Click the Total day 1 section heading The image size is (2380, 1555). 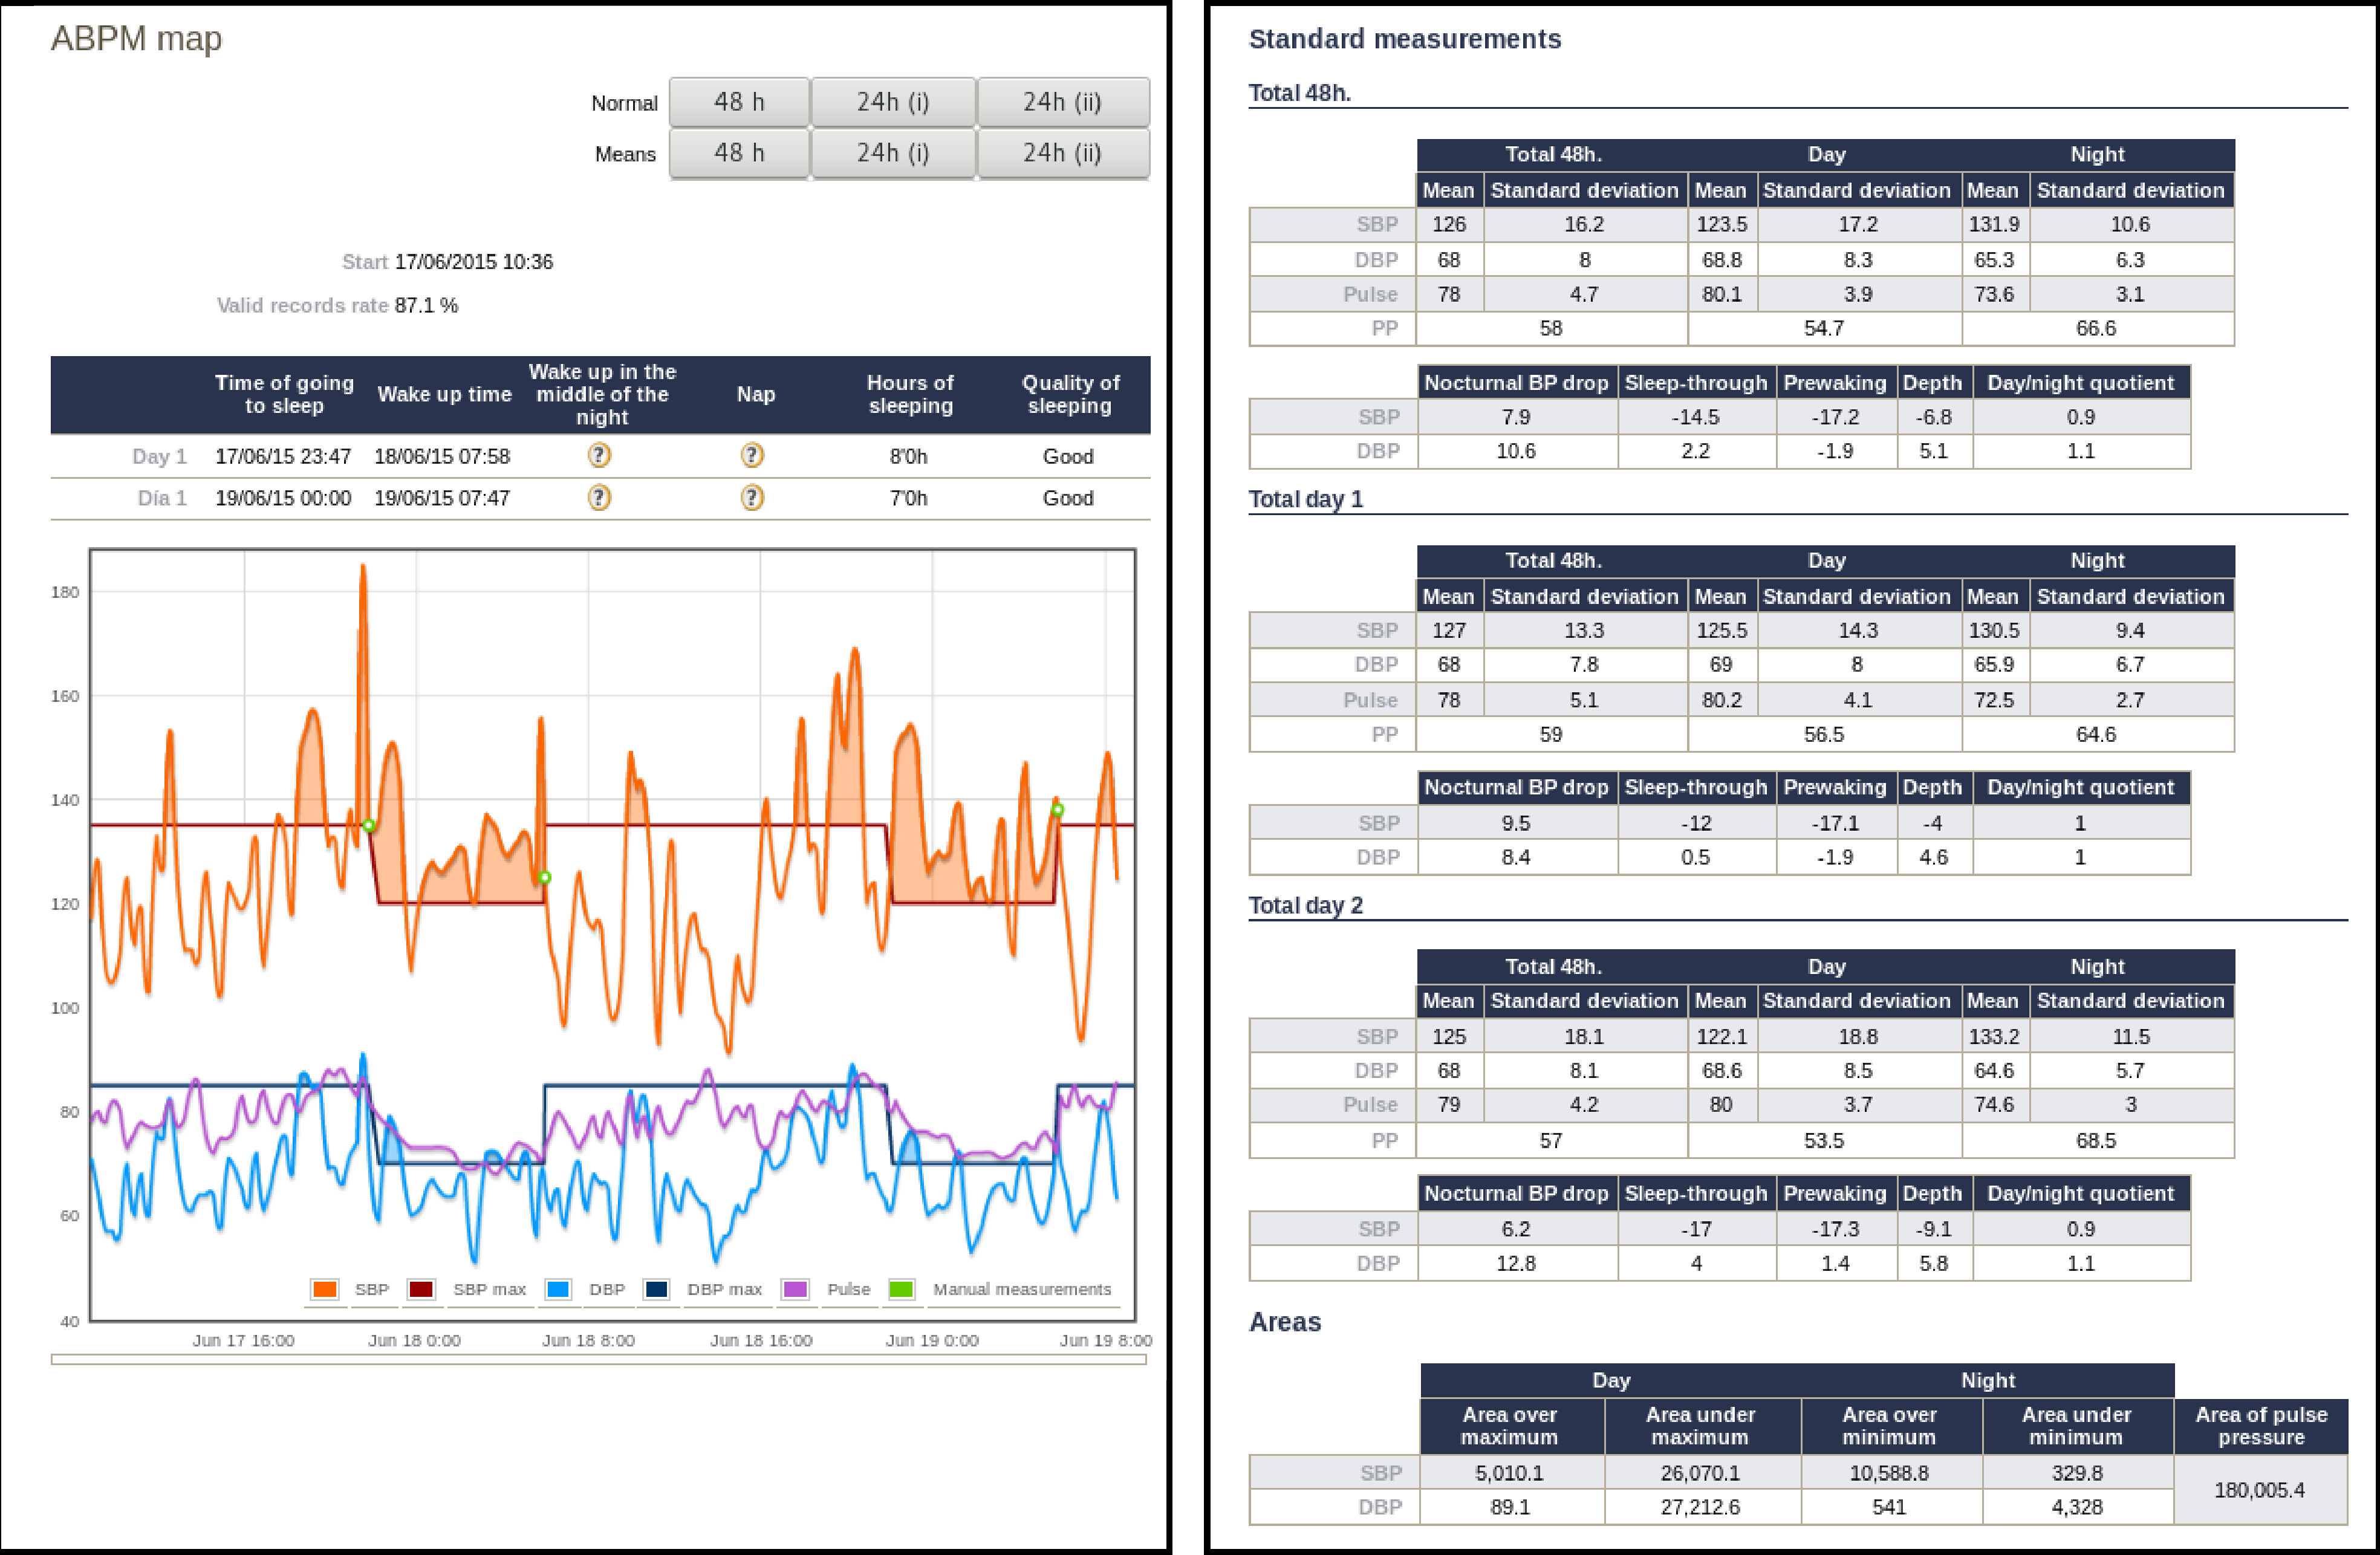click(1305, 499)
